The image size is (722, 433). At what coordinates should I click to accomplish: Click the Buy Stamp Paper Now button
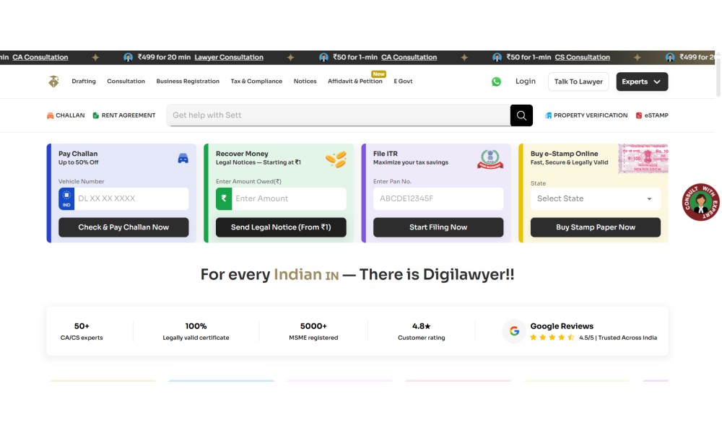(x=596, y=227)
